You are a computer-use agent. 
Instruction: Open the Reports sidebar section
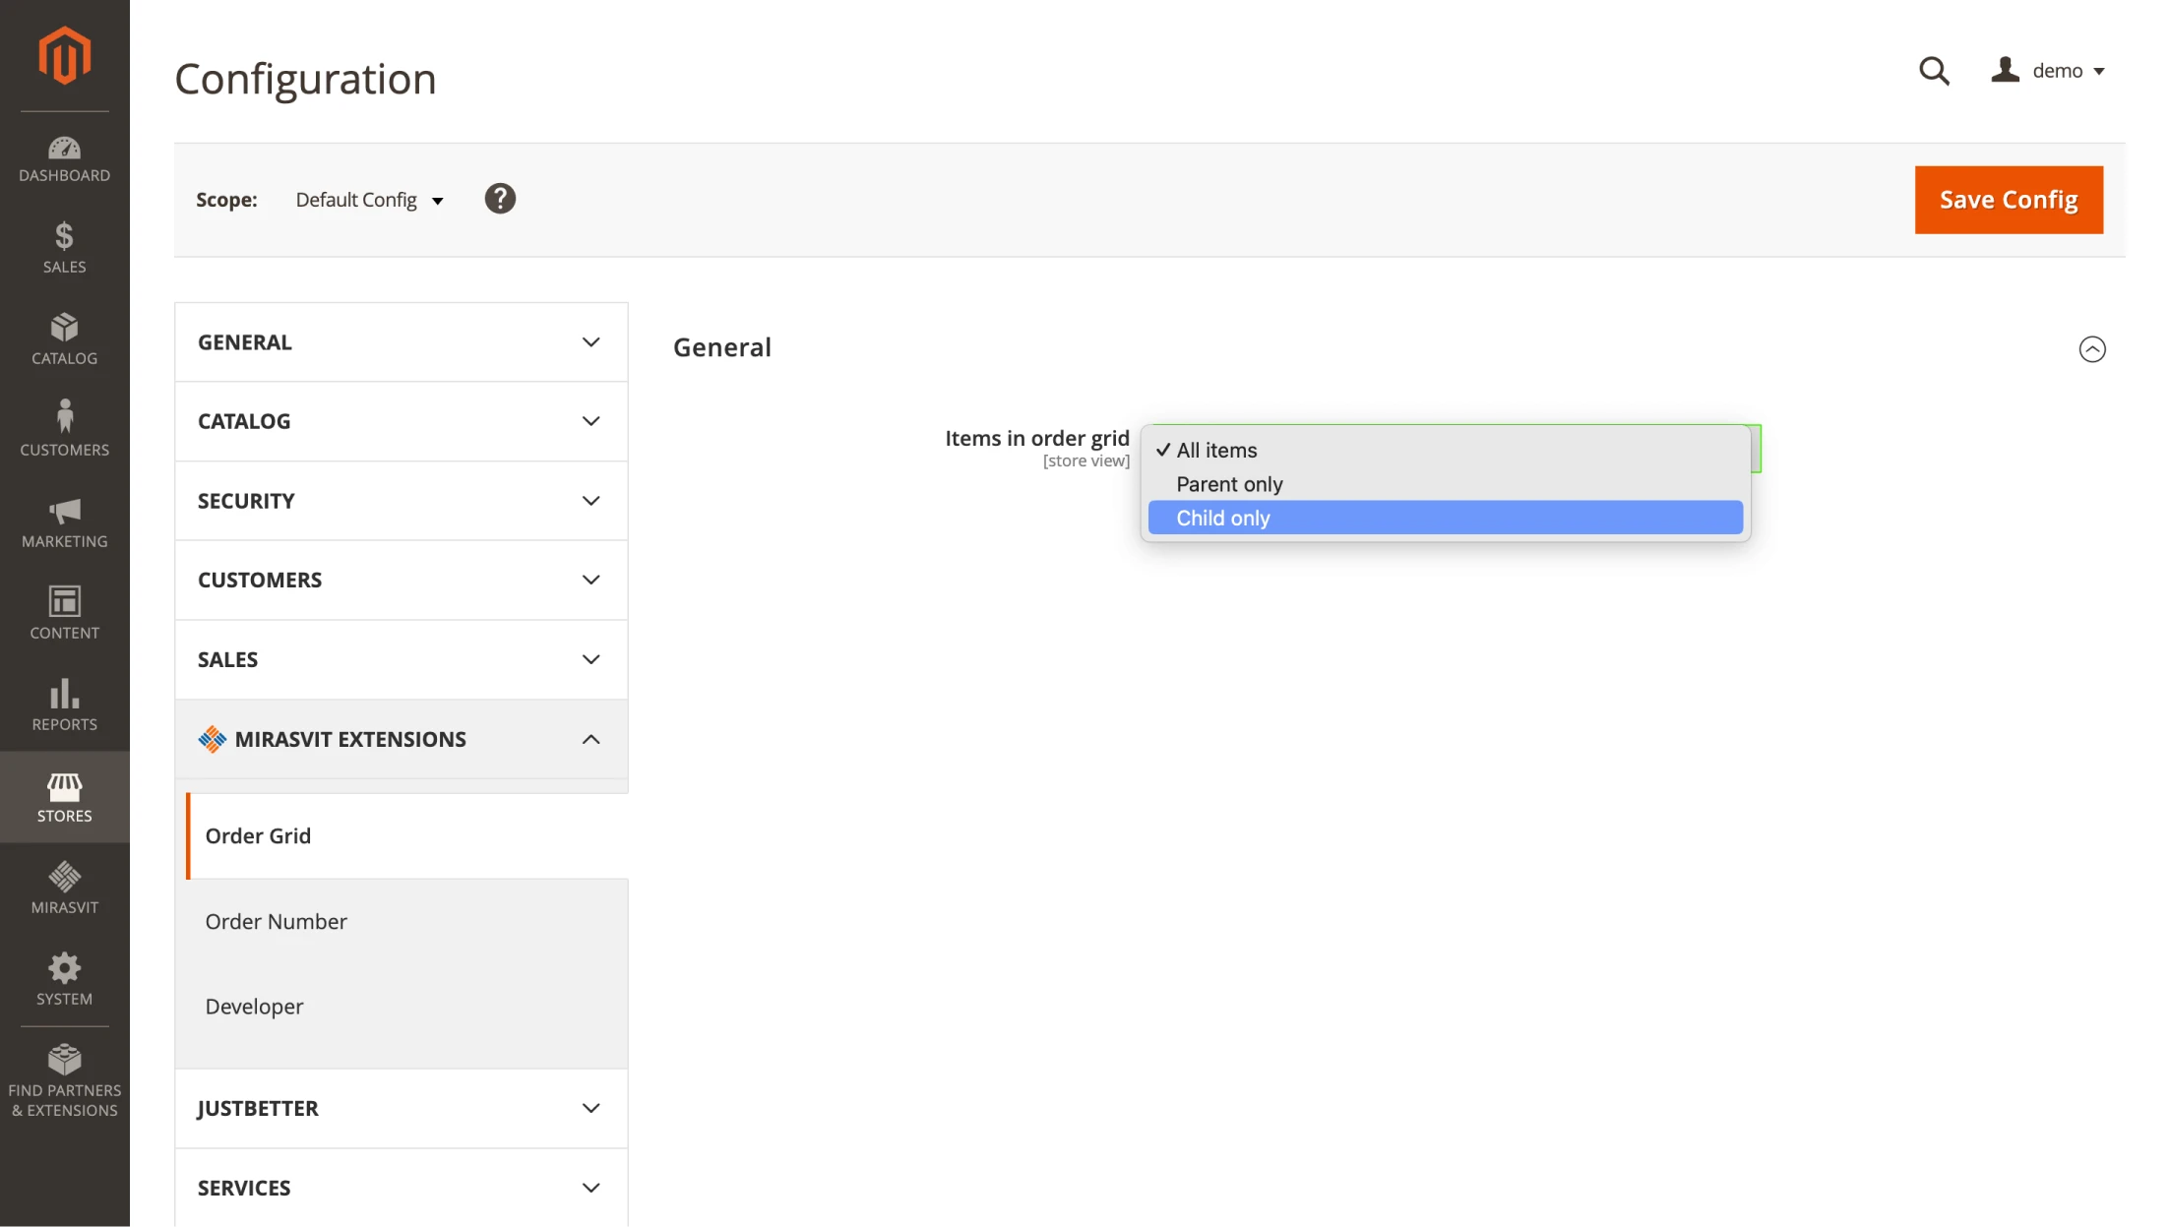[64, 704]
